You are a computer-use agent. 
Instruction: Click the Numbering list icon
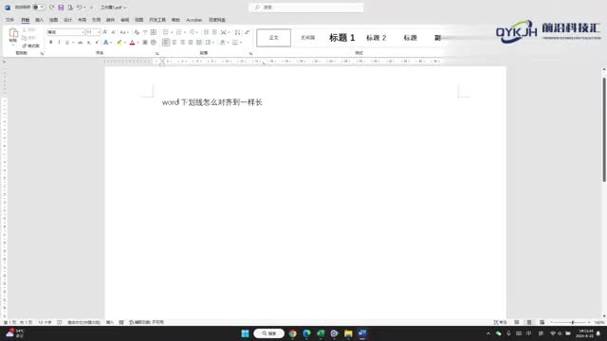click(x=178, y=32)
